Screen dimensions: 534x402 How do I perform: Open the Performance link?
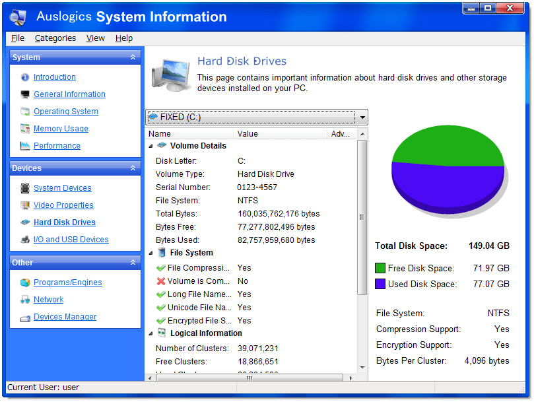click(57, 146)
